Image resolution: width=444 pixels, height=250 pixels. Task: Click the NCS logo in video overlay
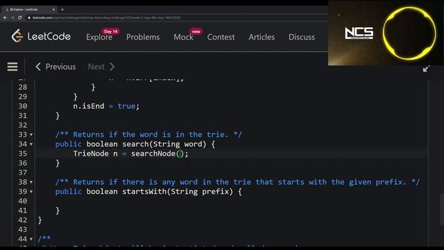pos(359,33)
